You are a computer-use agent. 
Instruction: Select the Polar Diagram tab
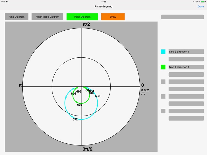pos(82,17)
